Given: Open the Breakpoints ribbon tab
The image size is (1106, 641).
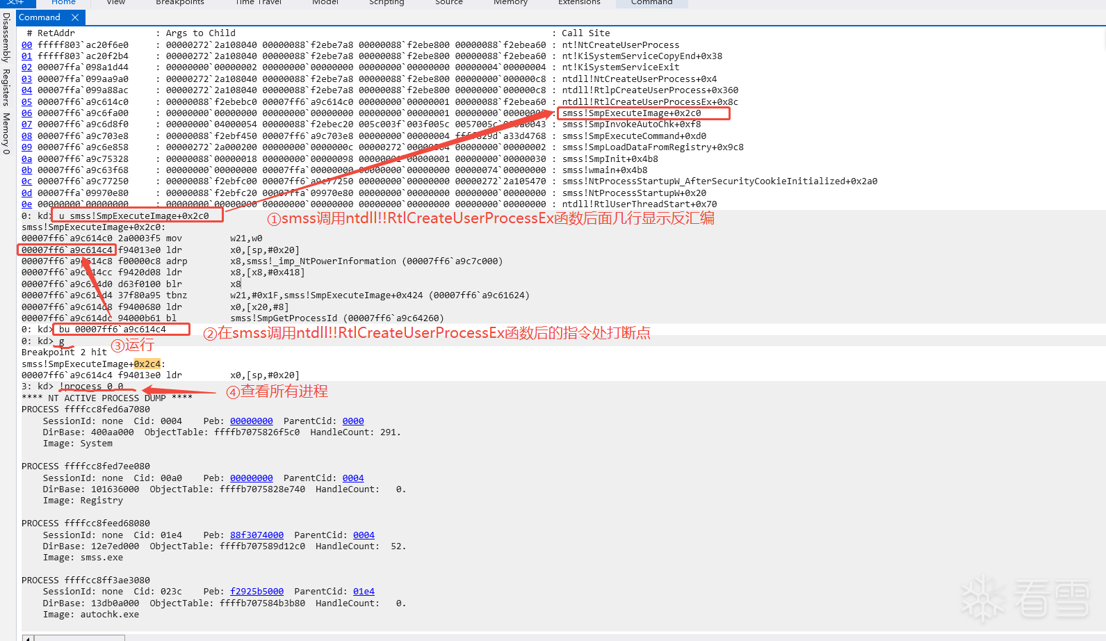Looking at the screenshot, I should click(180, 3).
